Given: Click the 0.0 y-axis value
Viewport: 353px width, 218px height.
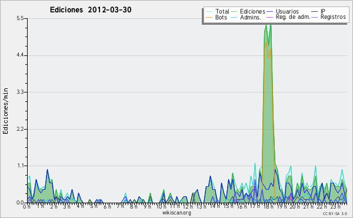Looking at the screenshot, I should click(x=20, y=203).
